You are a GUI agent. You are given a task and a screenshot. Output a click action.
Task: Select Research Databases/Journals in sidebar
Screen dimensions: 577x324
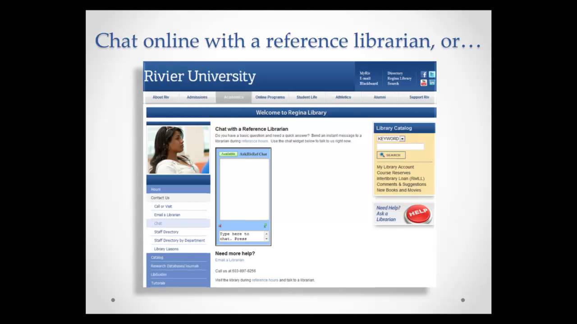coord(178,266)
